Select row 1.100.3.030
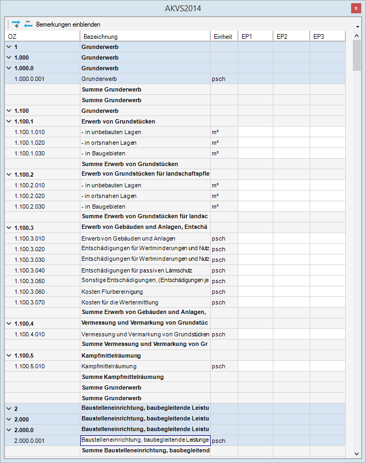This screenshot has height=463, width=366. click(x=175, y=260)
